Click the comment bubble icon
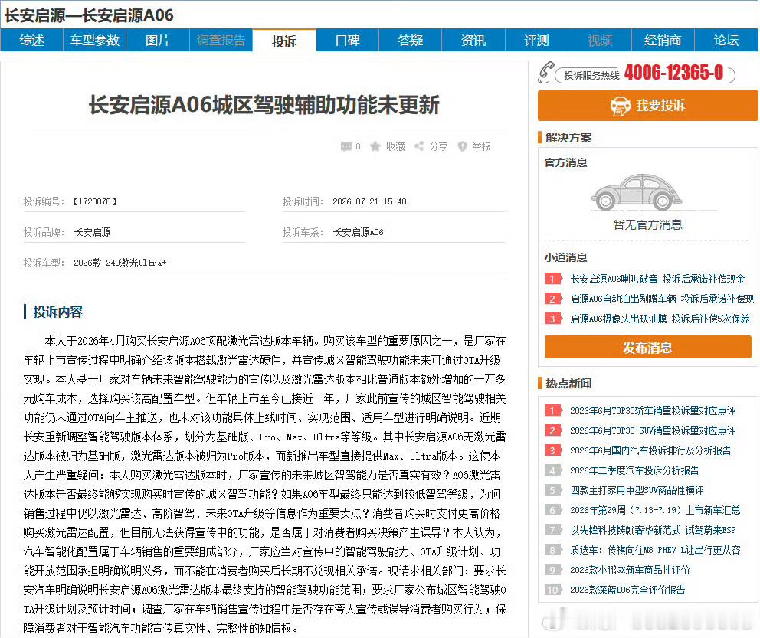Screen dimensions: 760x638 pos(346,146)
